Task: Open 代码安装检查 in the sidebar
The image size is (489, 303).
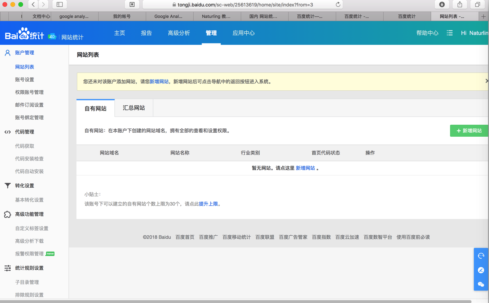Action: [29, 159]
